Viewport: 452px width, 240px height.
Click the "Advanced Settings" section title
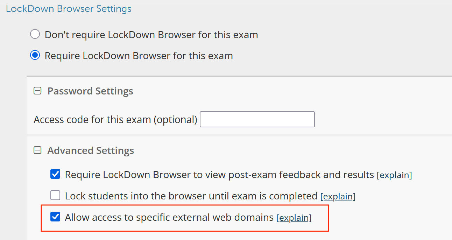pos(90,150)
